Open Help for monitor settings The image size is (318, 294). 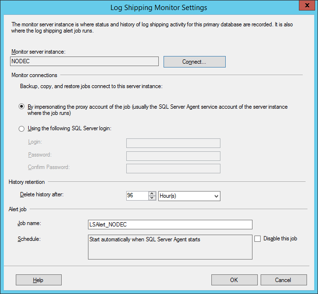coord(39,280)
